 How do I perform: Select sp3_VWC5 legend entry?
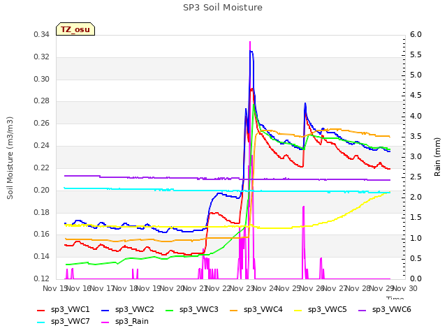click(x=321, y=310)
